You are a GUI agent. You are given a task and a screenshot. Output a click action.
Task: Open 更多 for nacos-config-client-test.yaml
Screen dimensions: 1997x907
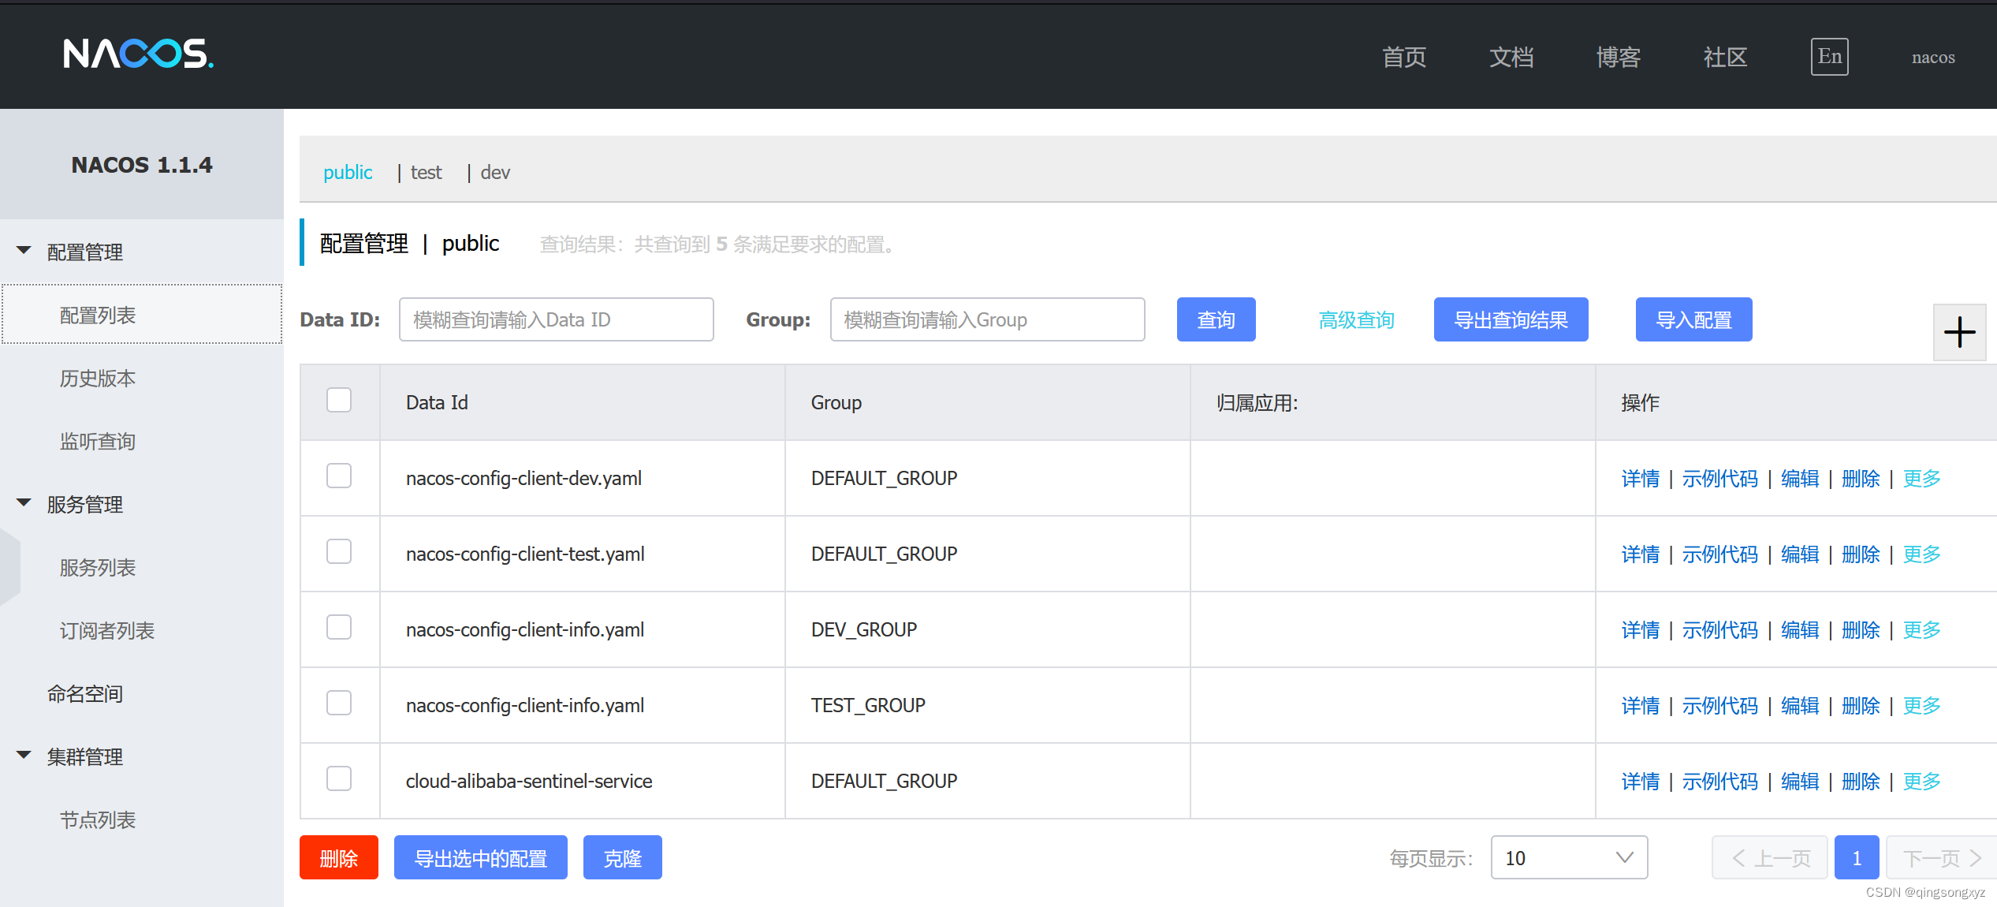(1921, 554)
